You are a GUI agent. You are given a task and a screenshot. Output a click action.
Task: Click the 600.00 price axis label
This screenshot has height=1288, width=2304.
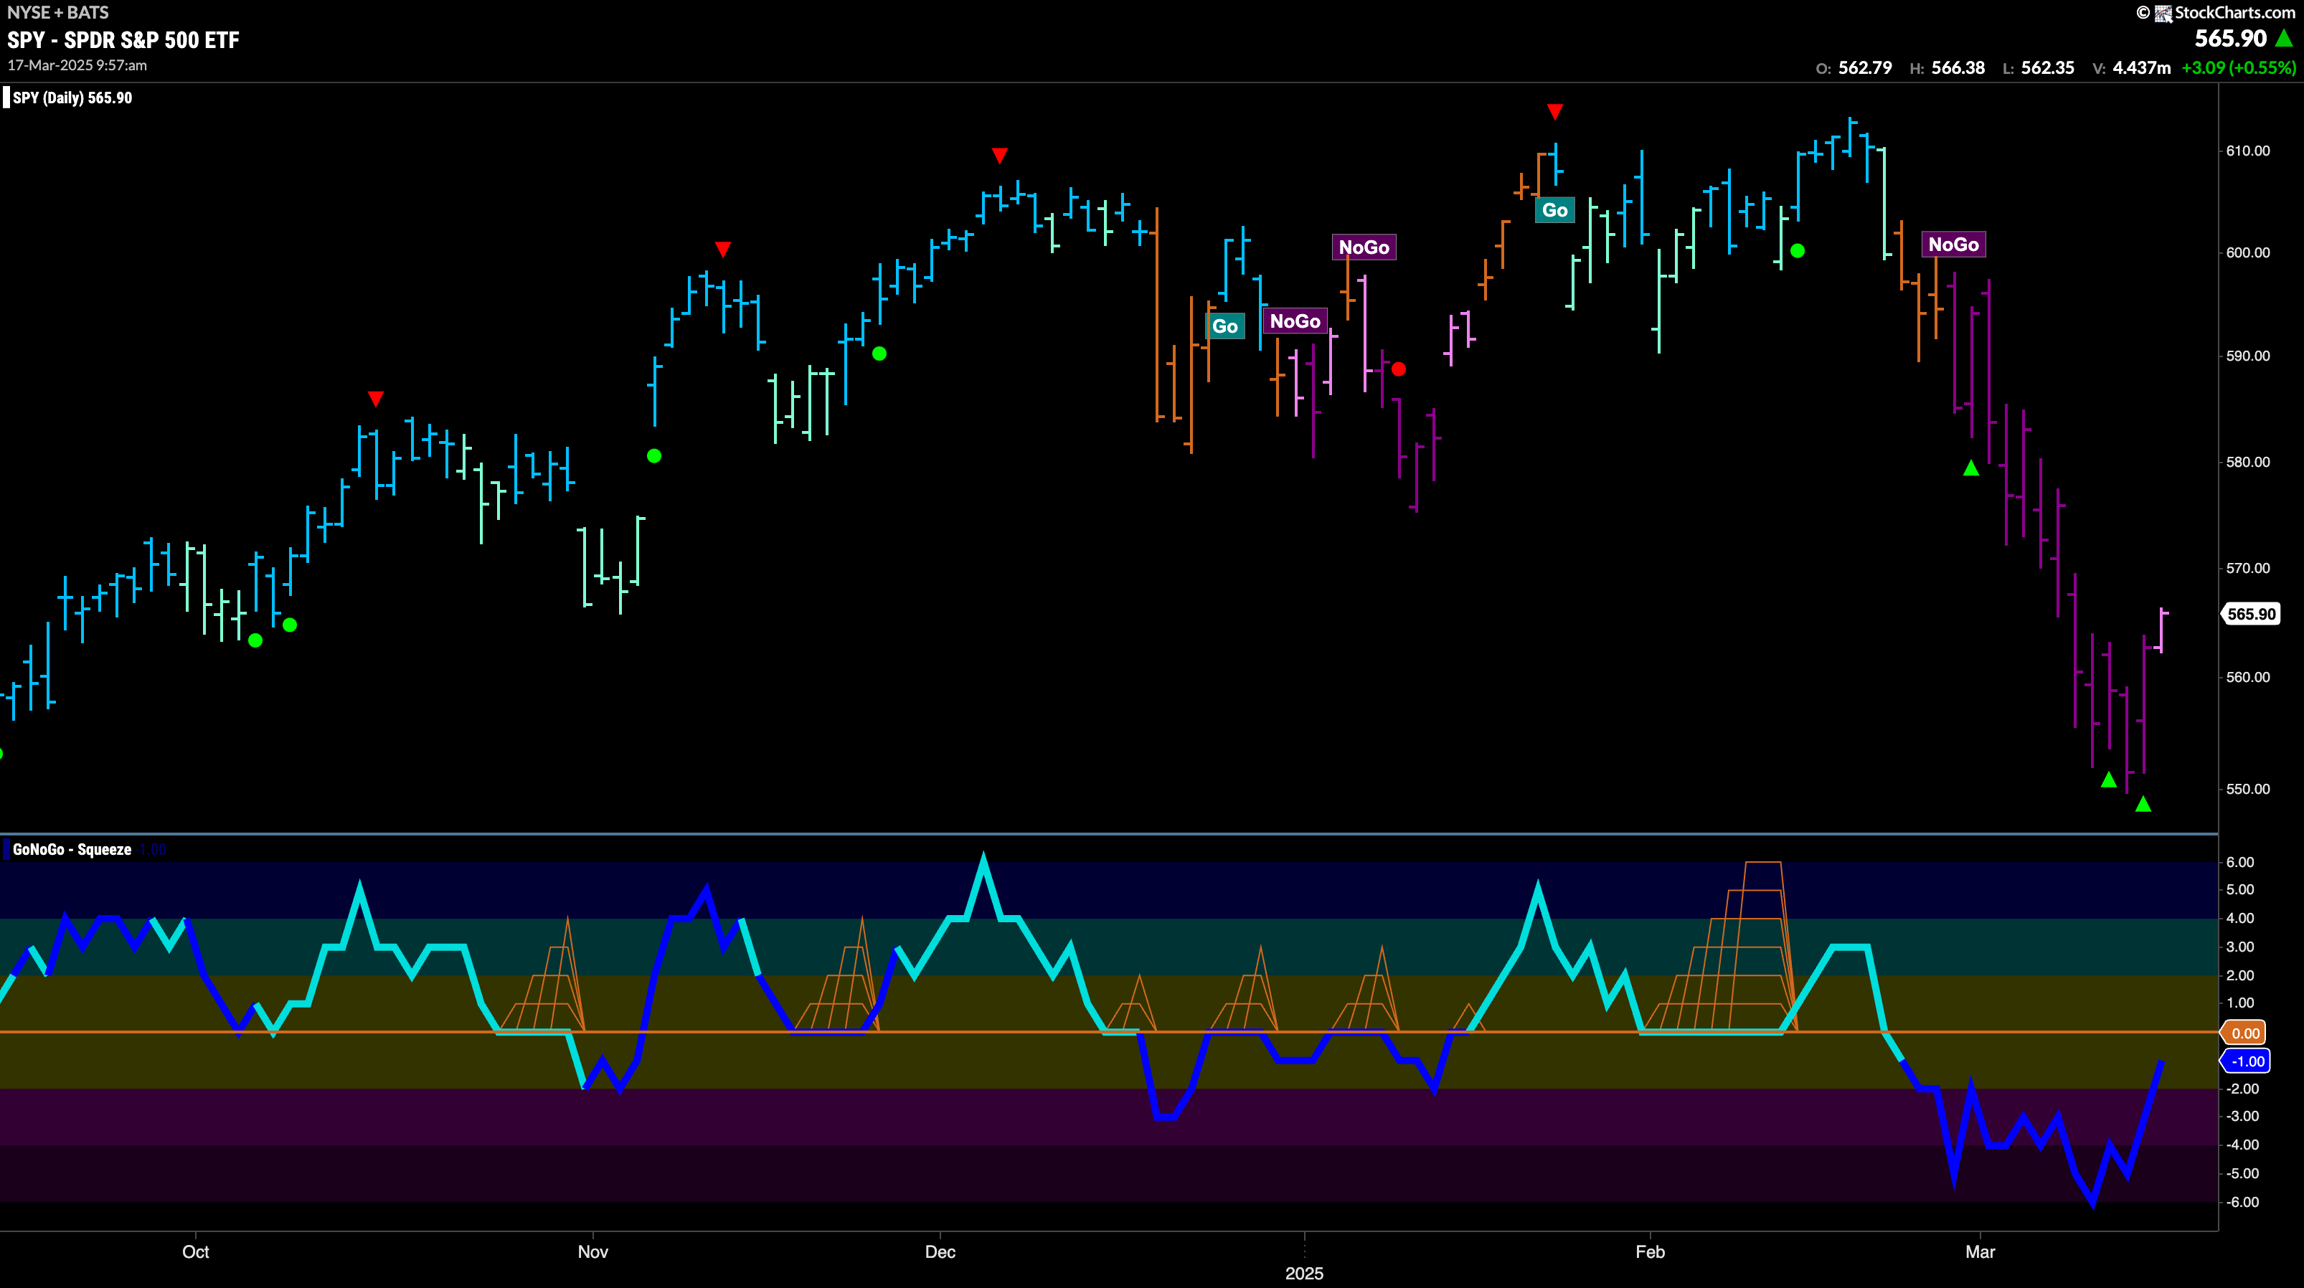[2247, 252]
